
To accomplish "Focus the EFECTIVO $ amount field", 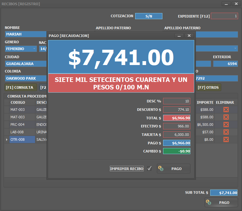I will (x=176, y=126).
